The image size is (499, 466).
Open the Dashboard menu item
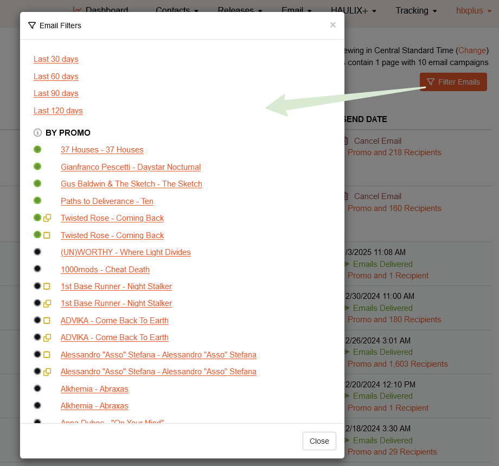[100, 10]
